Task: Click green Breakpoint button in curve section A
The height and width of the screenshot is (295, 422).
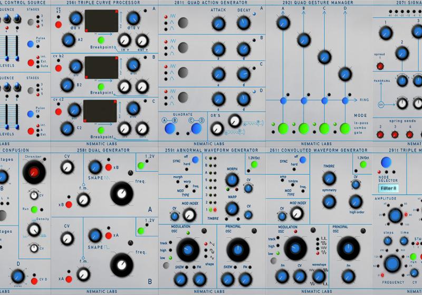Action: tap(101, 41)
